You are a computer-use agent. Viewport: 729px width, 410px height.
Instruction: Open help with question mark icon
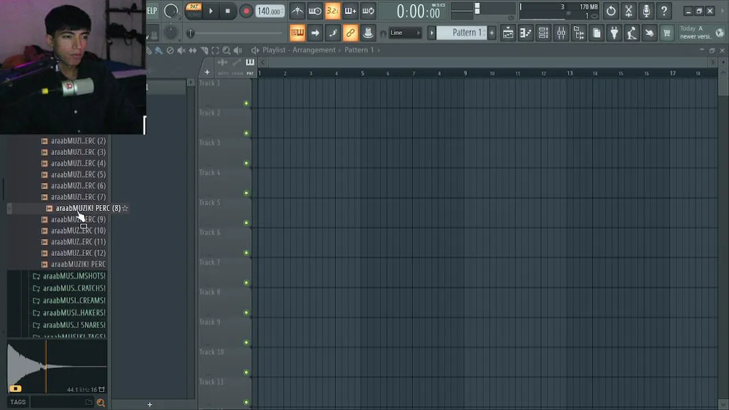tap(664, 11)
